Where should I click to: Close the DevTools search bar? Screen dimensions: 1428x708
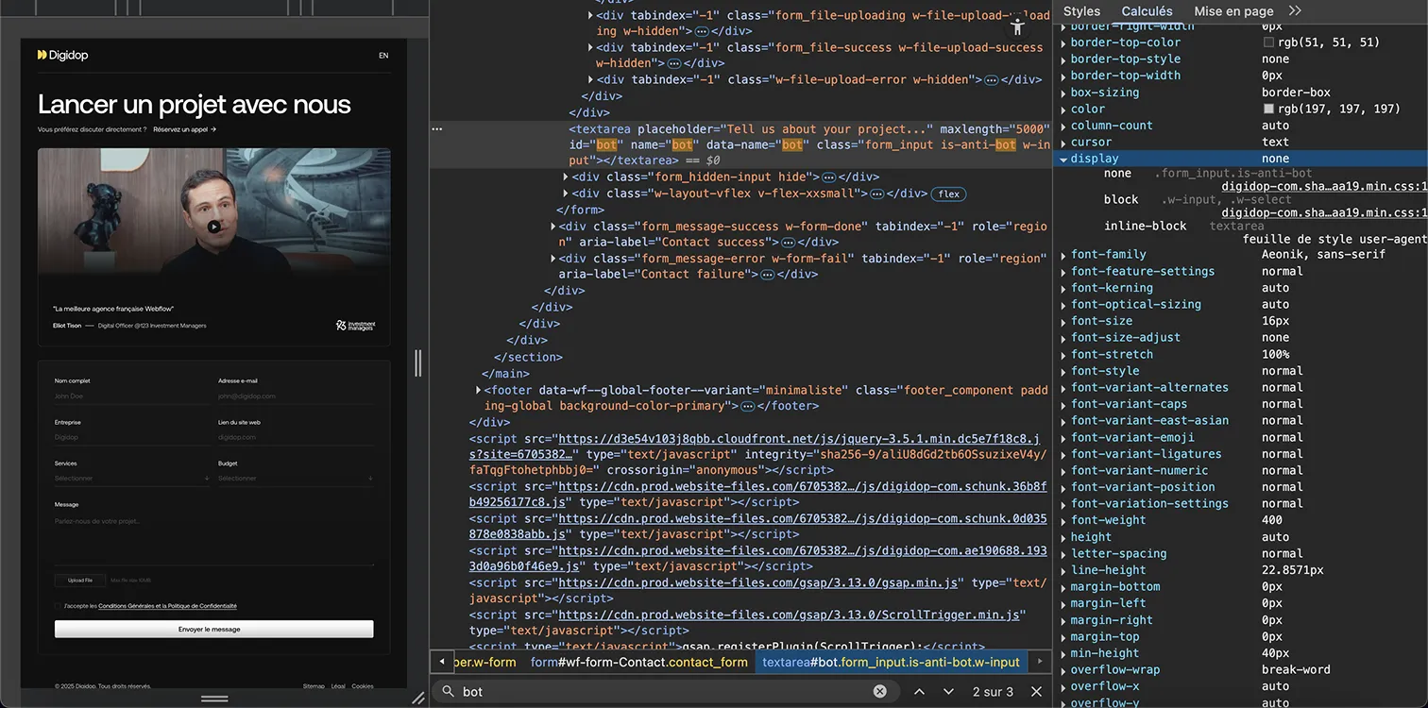[x=1036, y=692]
